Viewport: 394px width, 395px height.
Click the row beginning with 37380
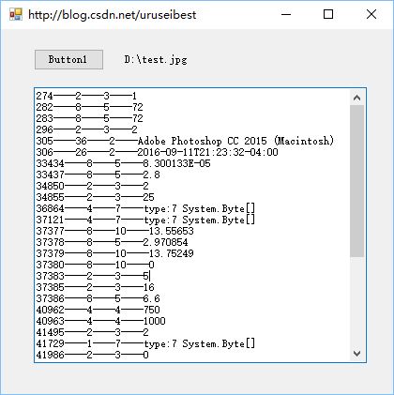[95, 265]
